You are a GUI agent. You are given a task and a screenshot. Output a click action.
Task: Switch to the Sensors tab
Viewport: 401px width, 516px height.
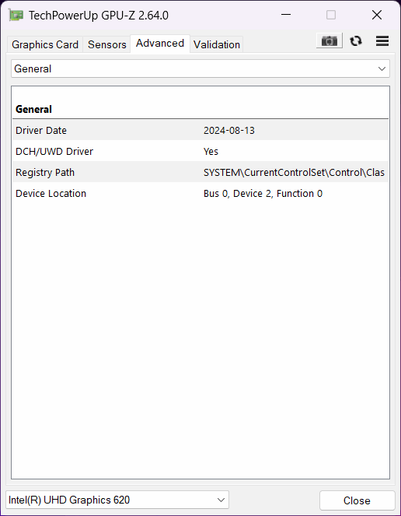tap(106, 44)
